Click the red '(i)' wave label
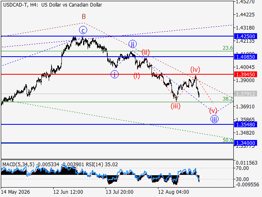The width and height of the screenshot is (262, 197). (x=136, y=76)
